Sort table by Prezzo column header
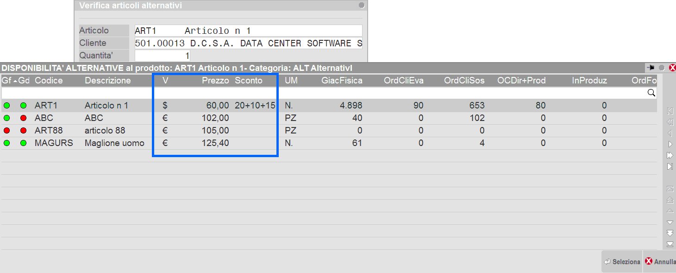 [215, 81]
